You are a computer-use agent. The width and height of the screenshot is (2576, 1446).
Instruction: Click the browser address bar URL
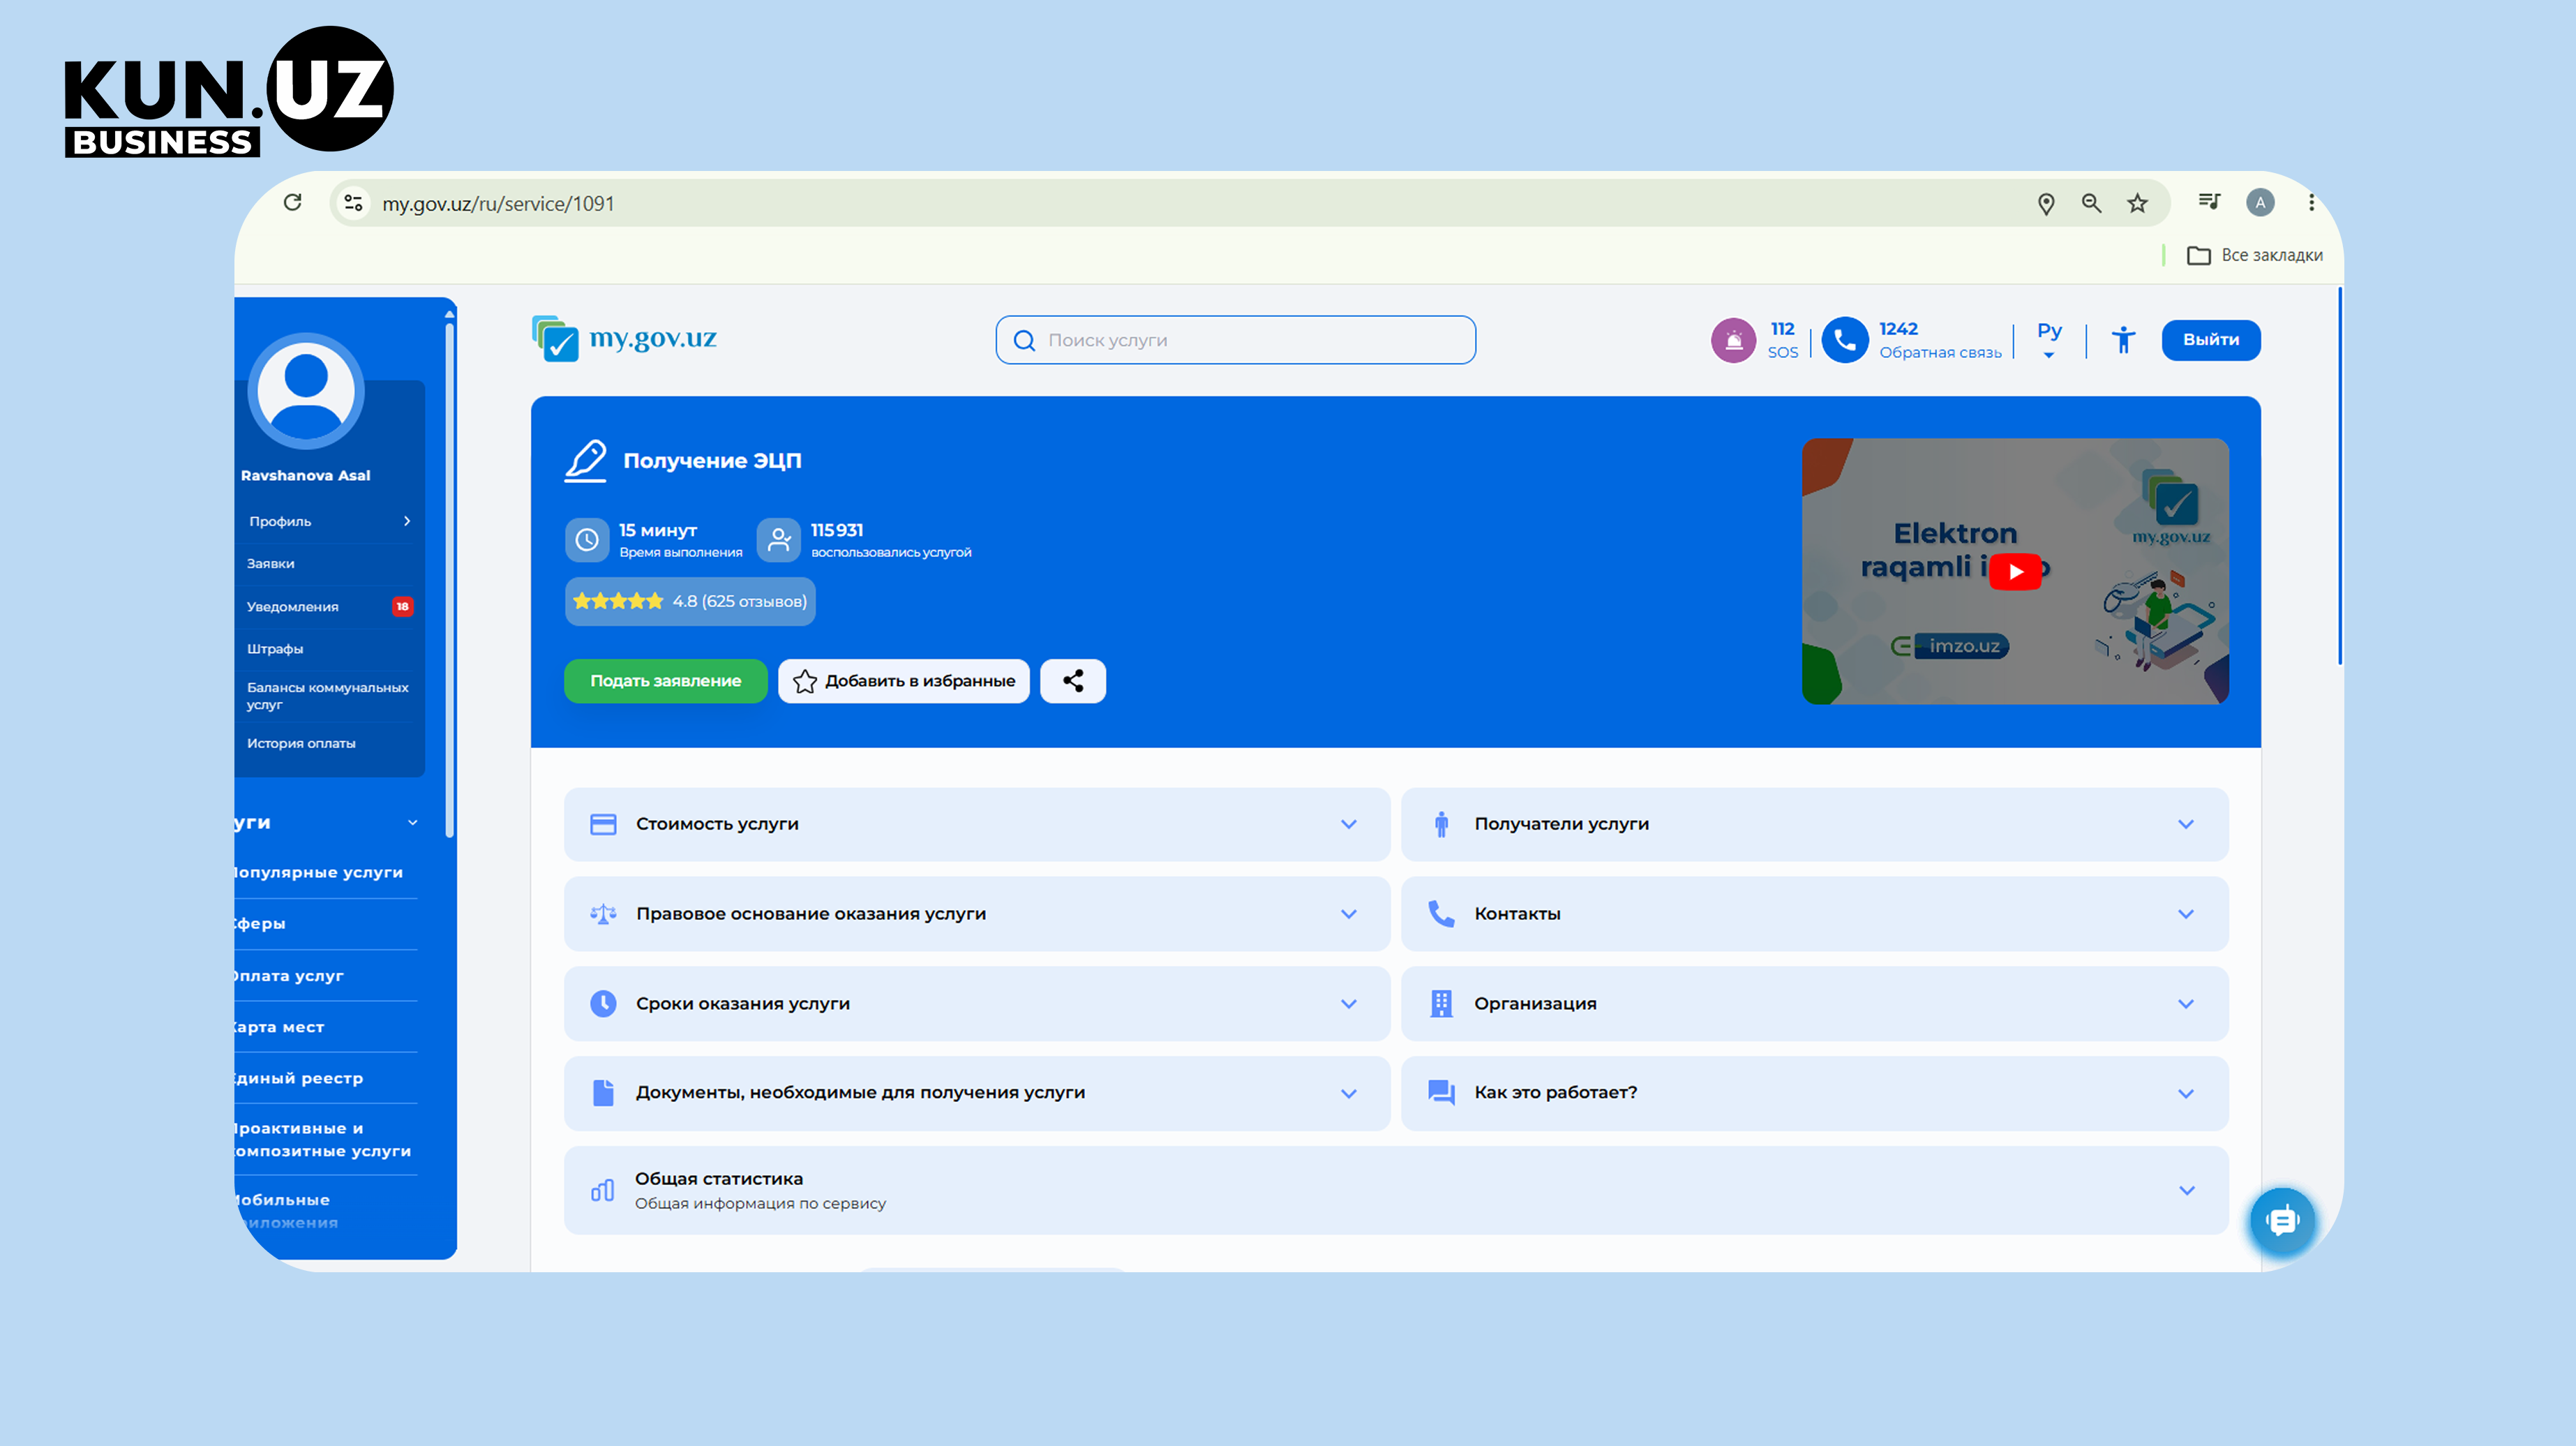tap(498, 204)
